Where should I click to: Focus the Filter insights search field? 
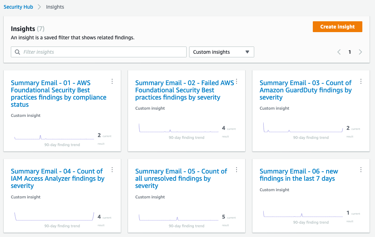pos(103,52)
